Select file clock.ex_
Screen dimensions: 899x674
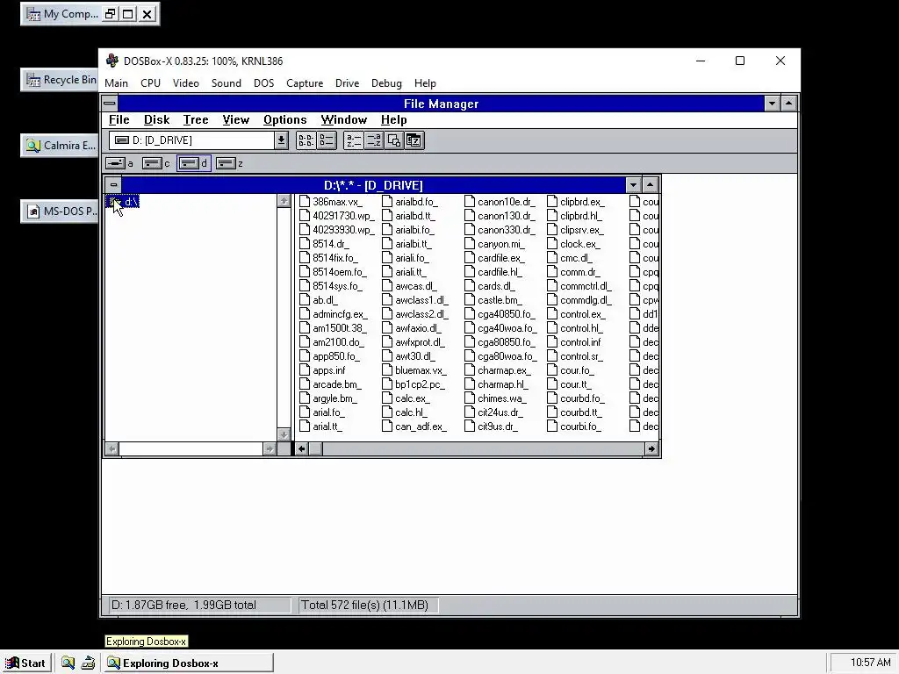(574, 244)
